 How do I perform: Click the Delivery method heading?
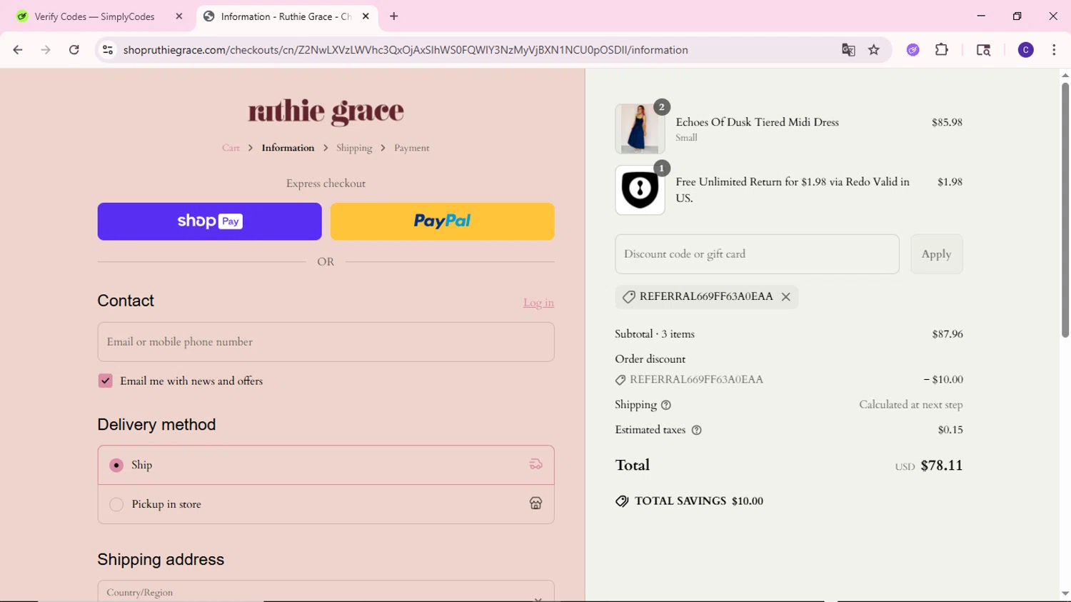tap(156, 424)
